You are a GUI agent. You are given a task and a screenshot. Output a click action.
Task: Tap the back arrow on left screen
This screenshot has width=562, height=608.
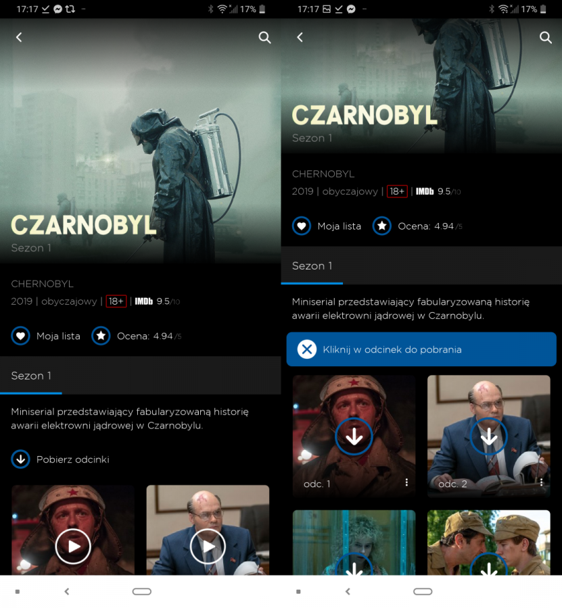(x=19, y=37)
